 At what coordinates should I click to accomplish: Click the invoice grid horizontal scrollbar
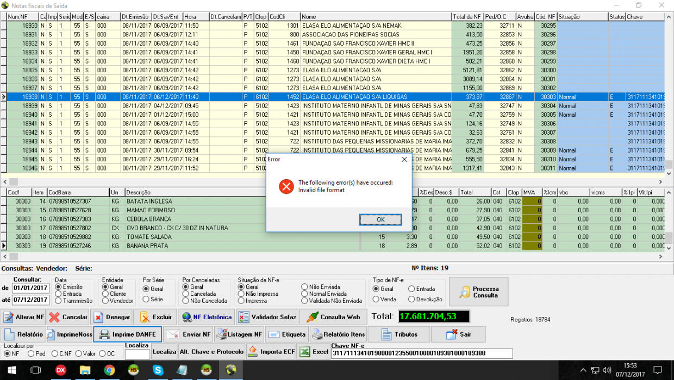(x=334, y=182)
